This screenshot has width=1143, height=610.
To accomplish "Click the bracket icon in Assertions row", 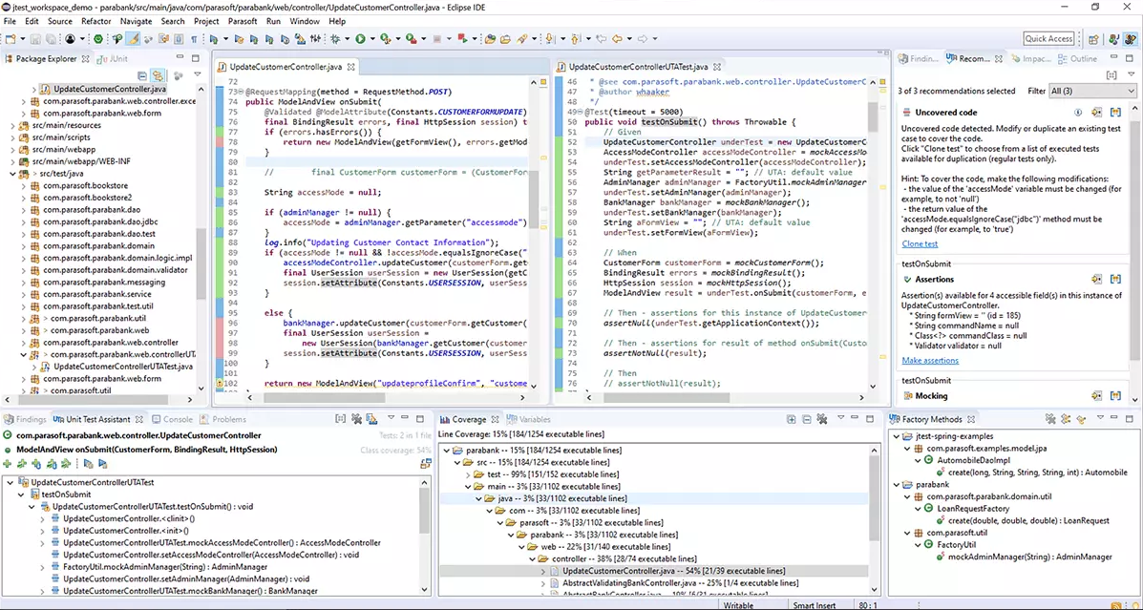I will pos(1115,279).
